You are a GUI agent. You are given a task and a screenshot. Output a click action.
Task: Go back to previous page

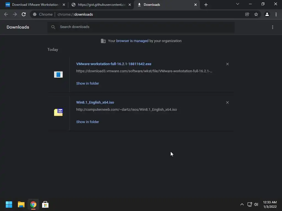click(x=6, y=14)
